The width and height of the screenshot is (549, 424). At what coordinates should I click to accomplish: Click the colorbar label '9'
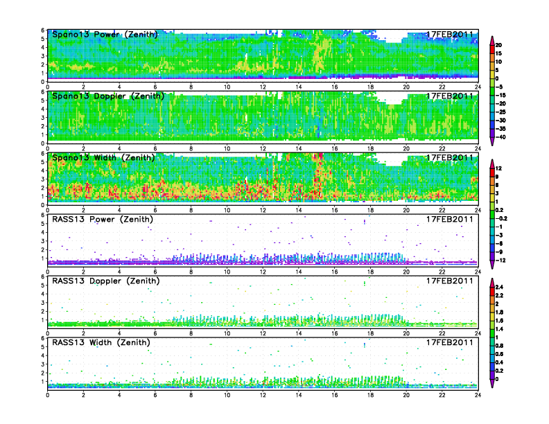[x=497, y=177]
